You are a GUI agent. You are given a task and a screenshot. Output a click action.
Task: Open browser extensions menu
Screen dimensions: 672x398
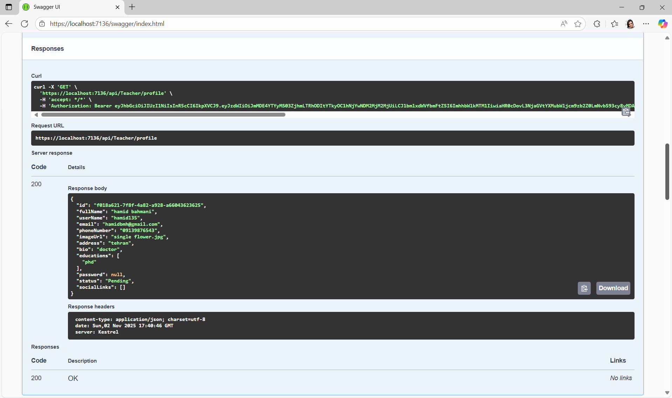[597, 24]
